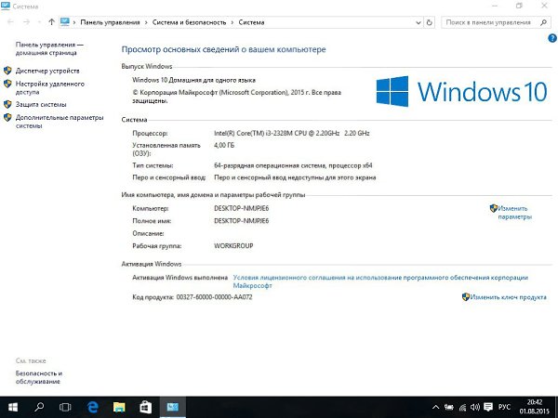558x418 pixels.
Task: Click the processor value Intel Core i3-2328M
Action: click(291, 133)
